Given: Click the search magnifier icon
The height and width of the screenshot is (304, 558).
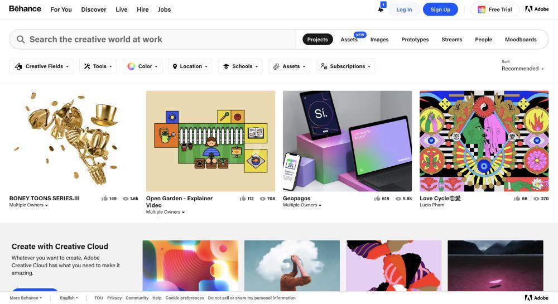Looking at the screenshot, I should click(x=21, y=39).
